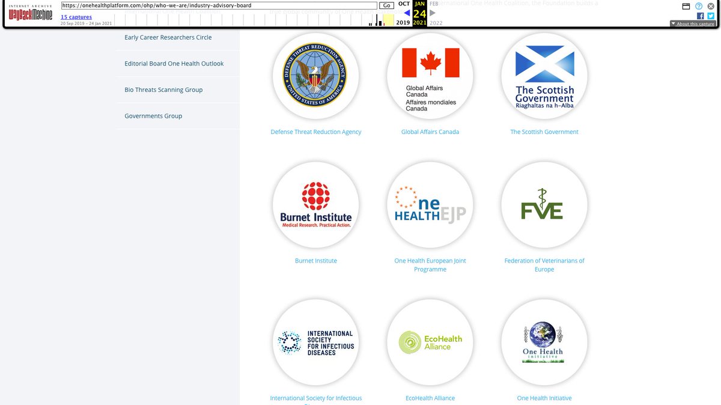Click the toolbar window toggle icon
The image size is (721, 405).
[686, 6]
